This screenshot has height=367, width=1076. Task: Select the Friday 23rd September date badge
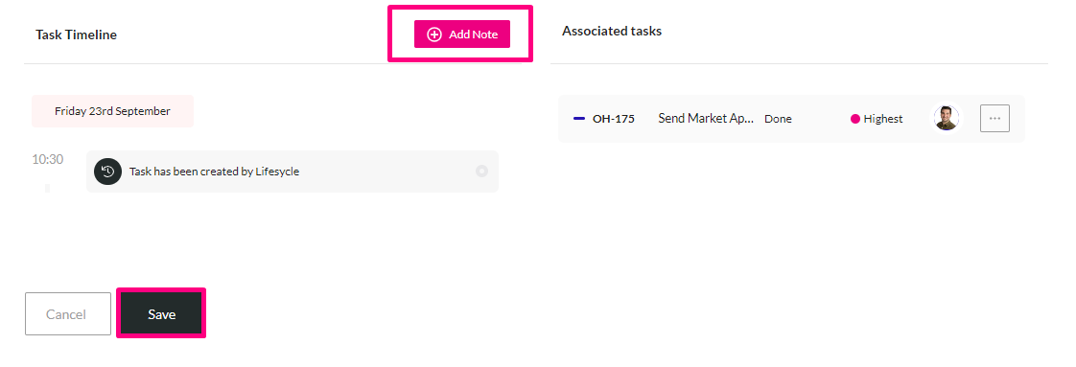click(112, 111)
